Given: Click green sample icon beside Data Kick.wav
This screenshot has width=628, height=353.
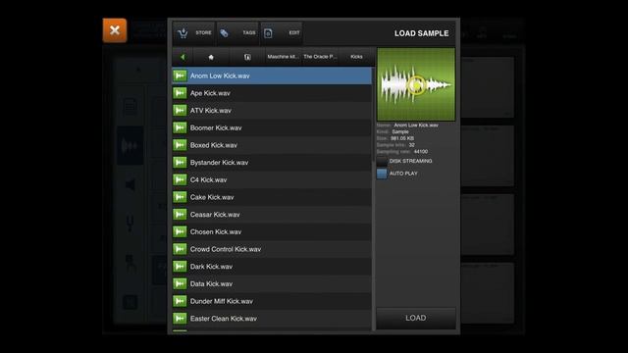Looking at the screenshot, I should pyautogui.click(x=180, y=283).
